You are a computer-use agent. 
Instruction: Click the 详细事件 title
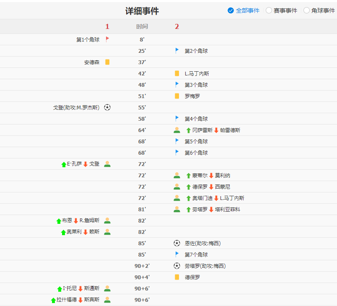142,11
